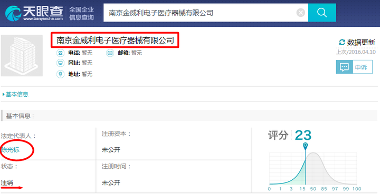Click the 全国企业信息查询 slogan text
This screenshot has width=380, height=194.
(81, 13)
